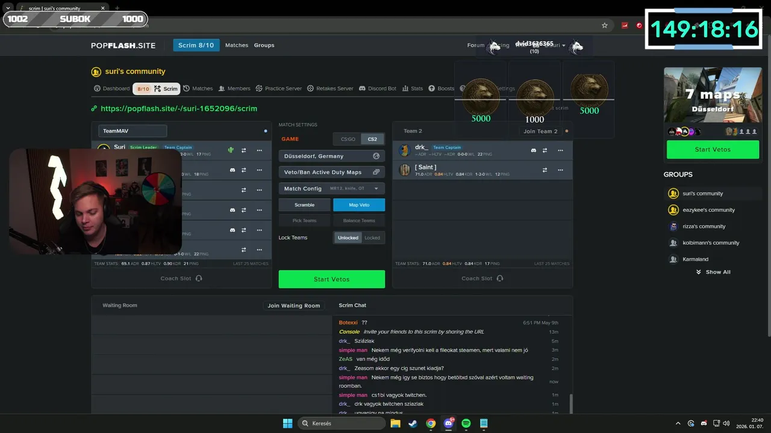This screenshot has height=433, width=771.
Task: Click the yellow avatar icon beside suri's community heading
Action: (x=96, y=72)
